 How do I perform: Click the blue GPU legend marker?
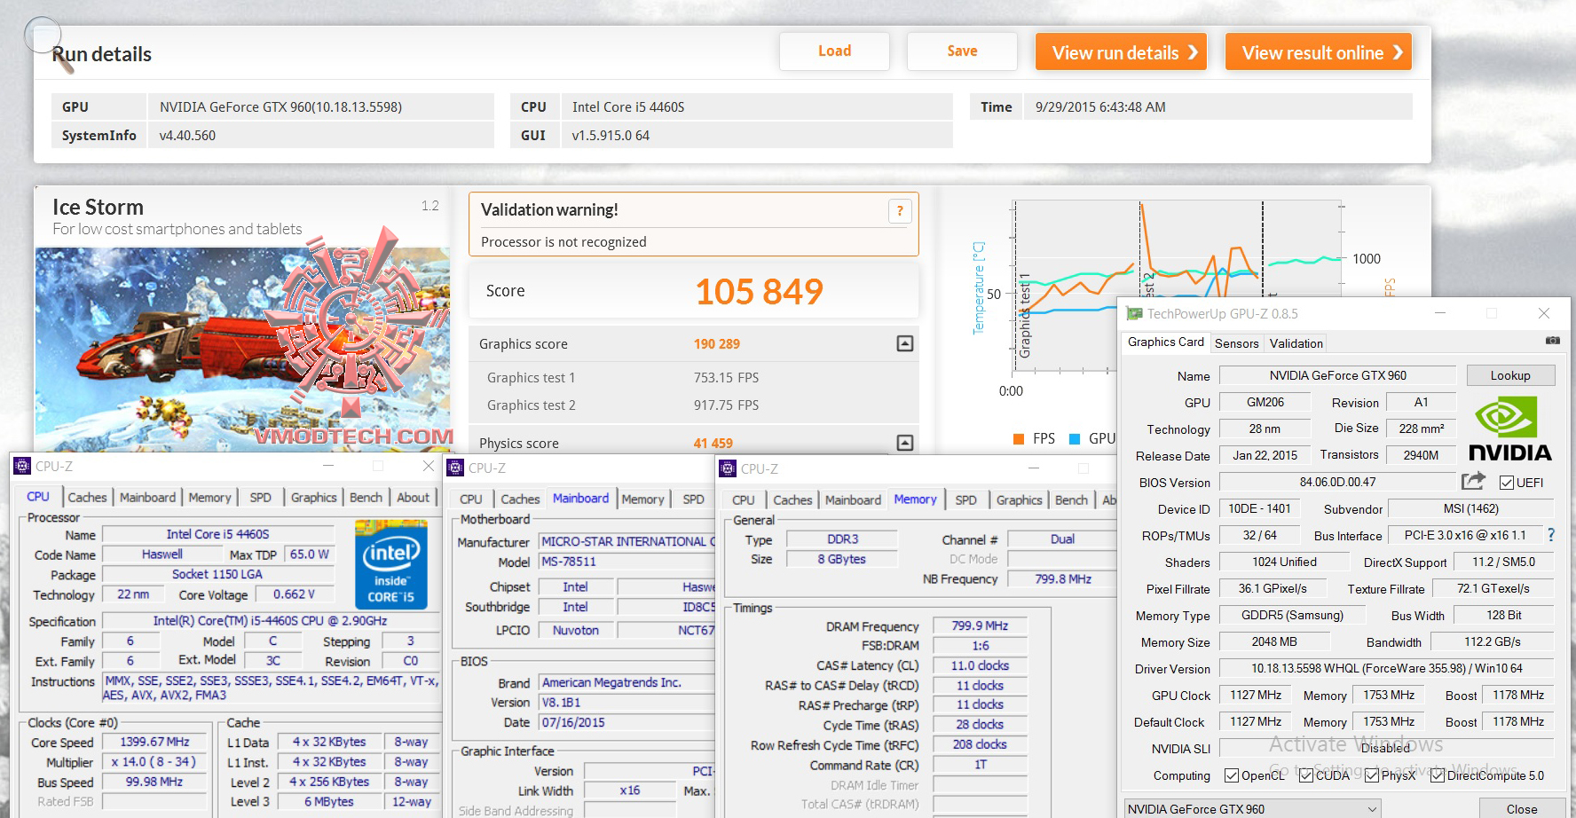1075,438
